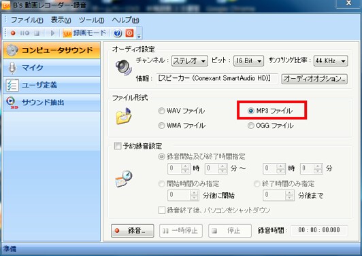Enable 予約録音設定 checkbox
The image size is (362, 256).
pyautogui.click(x=118, y=146)
